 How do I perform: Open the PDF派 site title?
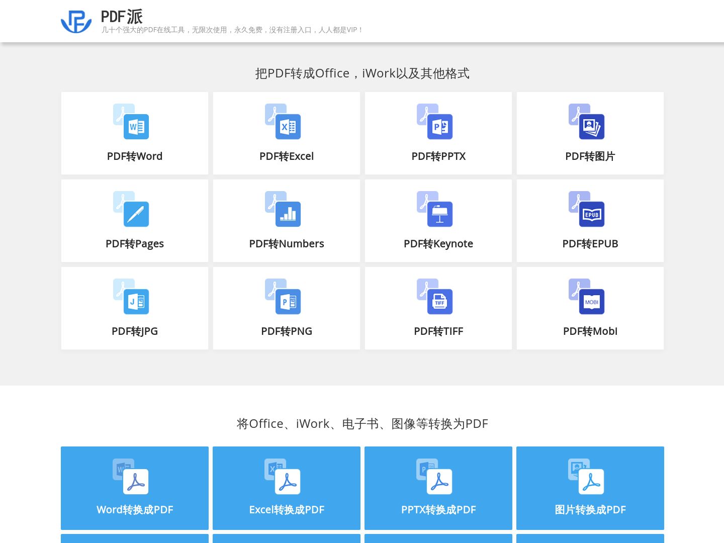pos(122,17)
